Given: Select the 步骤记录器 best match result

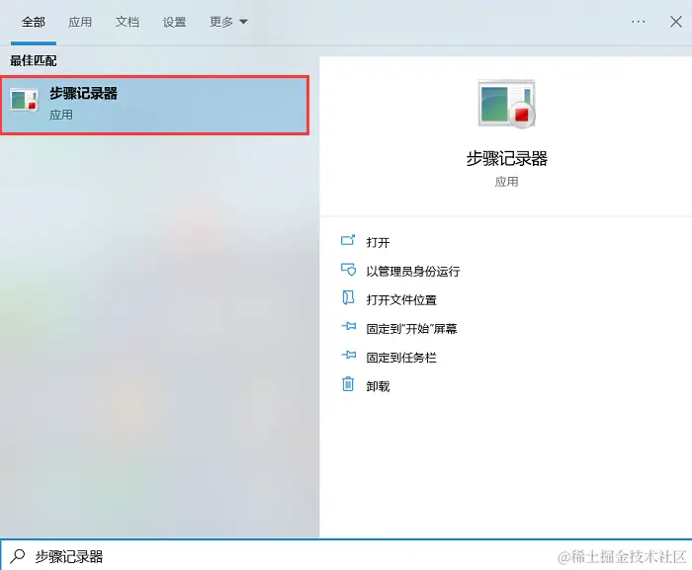Looking at the screenshot, I should (154, 105).
